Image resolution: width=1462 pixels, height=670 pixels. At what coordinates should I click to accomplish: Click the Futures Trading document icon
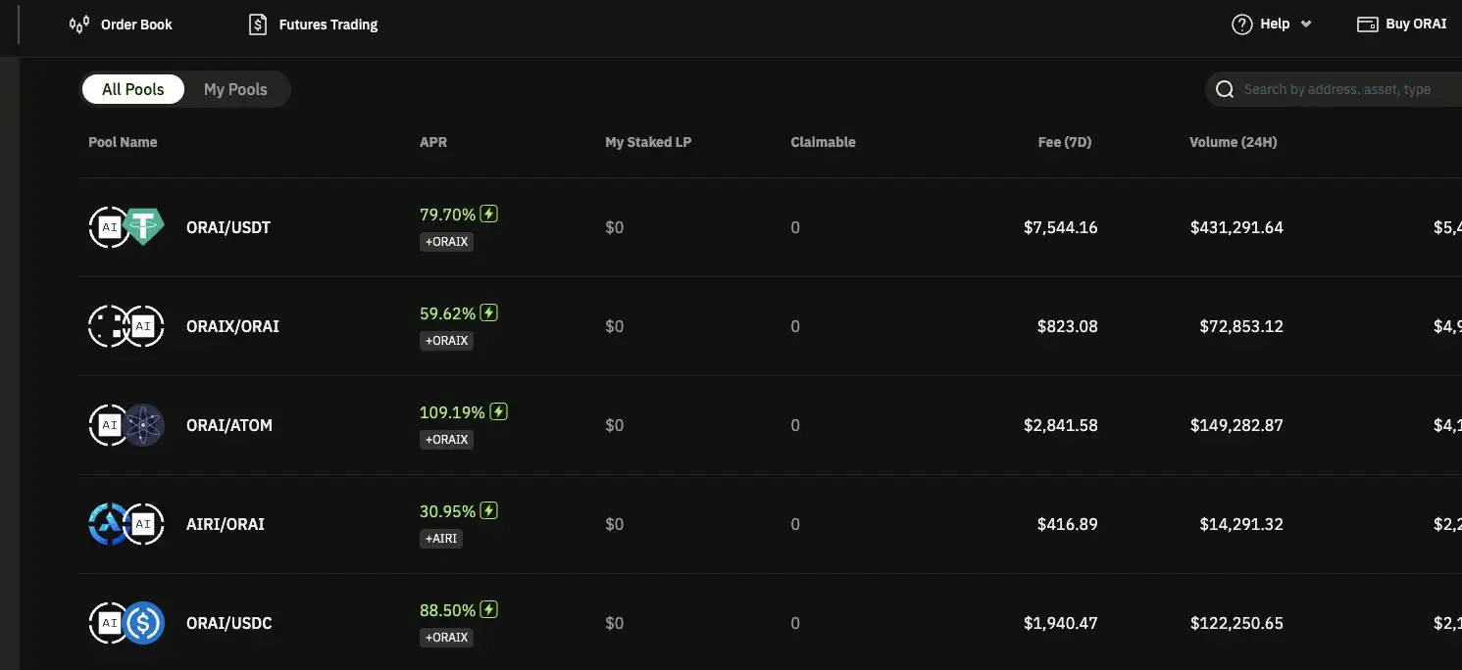click(x=258, y=24)
